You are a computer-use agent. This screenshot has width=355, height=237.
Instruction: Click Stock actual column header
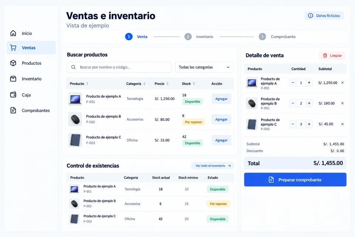161,178
